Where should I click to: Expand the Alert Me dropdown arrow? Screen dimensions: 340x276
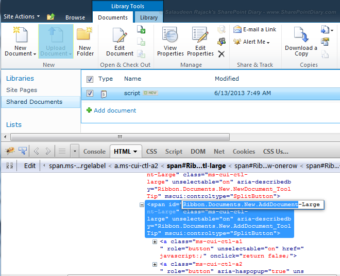pos(268,43)
